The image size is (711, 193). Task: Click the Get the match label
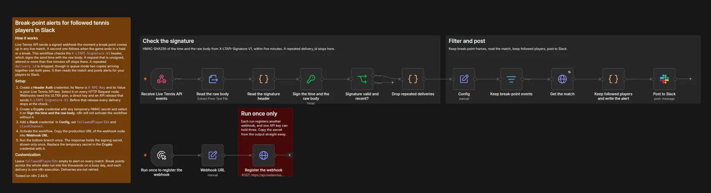click(562, 94)
